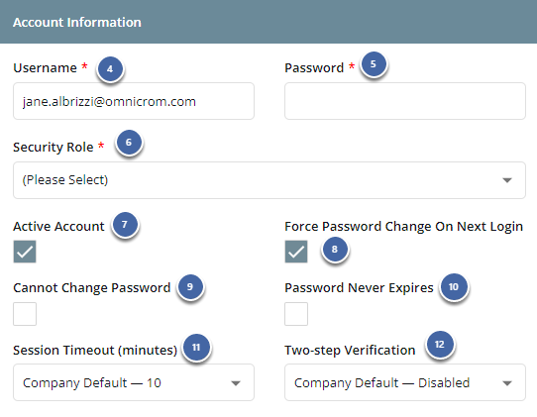Click callout badge 9 beside Cannot Change Password

190,286
